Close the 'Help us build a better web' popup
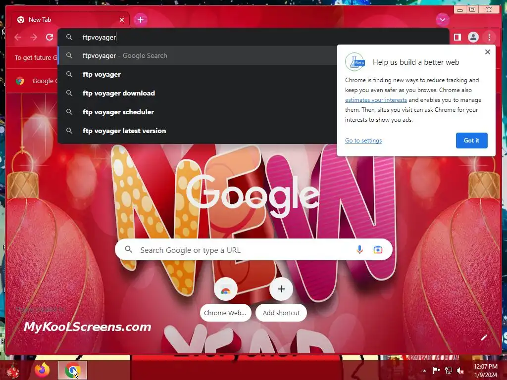This screenshot has width=507, height=380. [488, 52]
